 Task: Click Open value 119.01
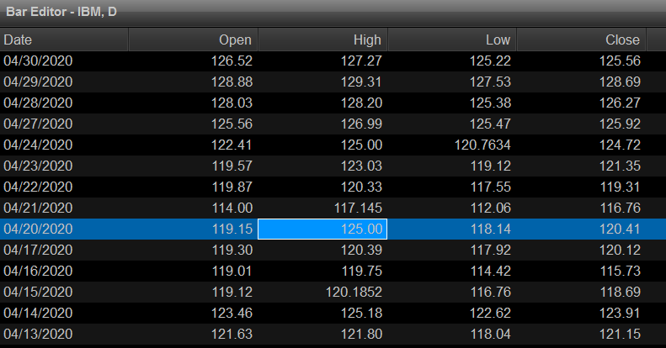point(232,271)
